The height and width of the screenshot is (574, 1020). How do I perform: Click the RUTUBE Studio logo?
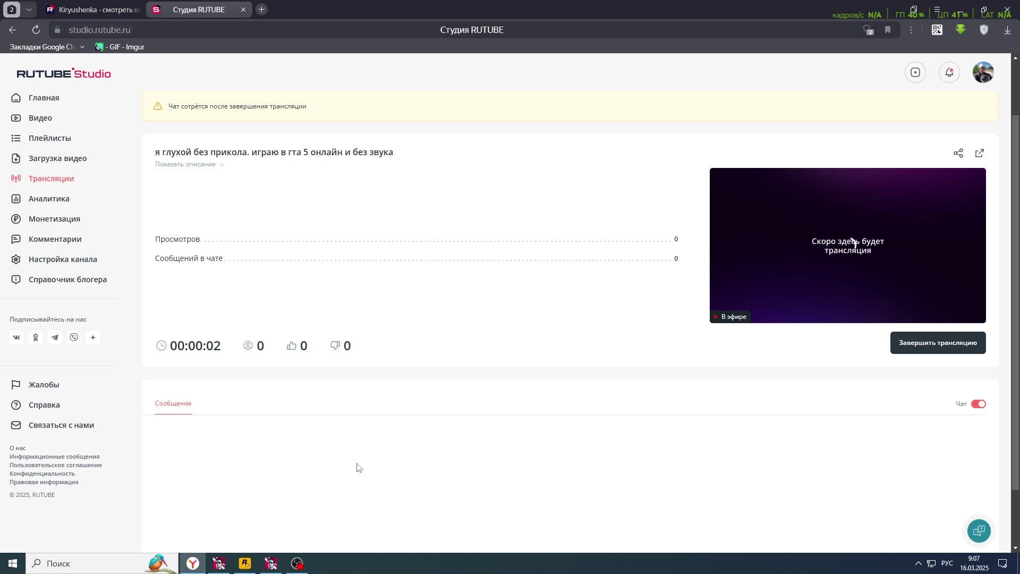pos(64,73)
